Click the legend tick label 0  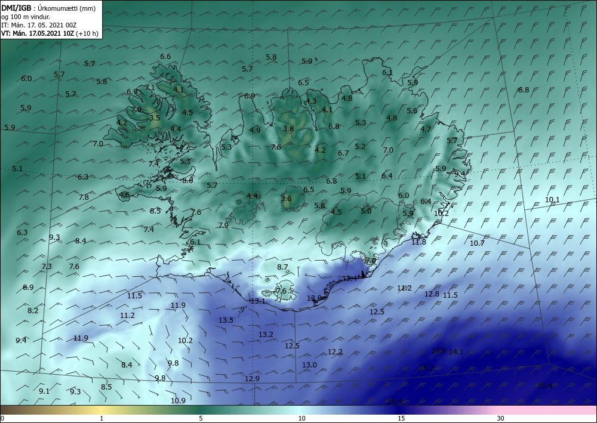tap(2, 418)
